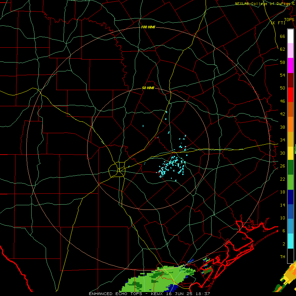Click the legend value '2'
Viewport: 296px width, 296px height.
tap(284, 244)
